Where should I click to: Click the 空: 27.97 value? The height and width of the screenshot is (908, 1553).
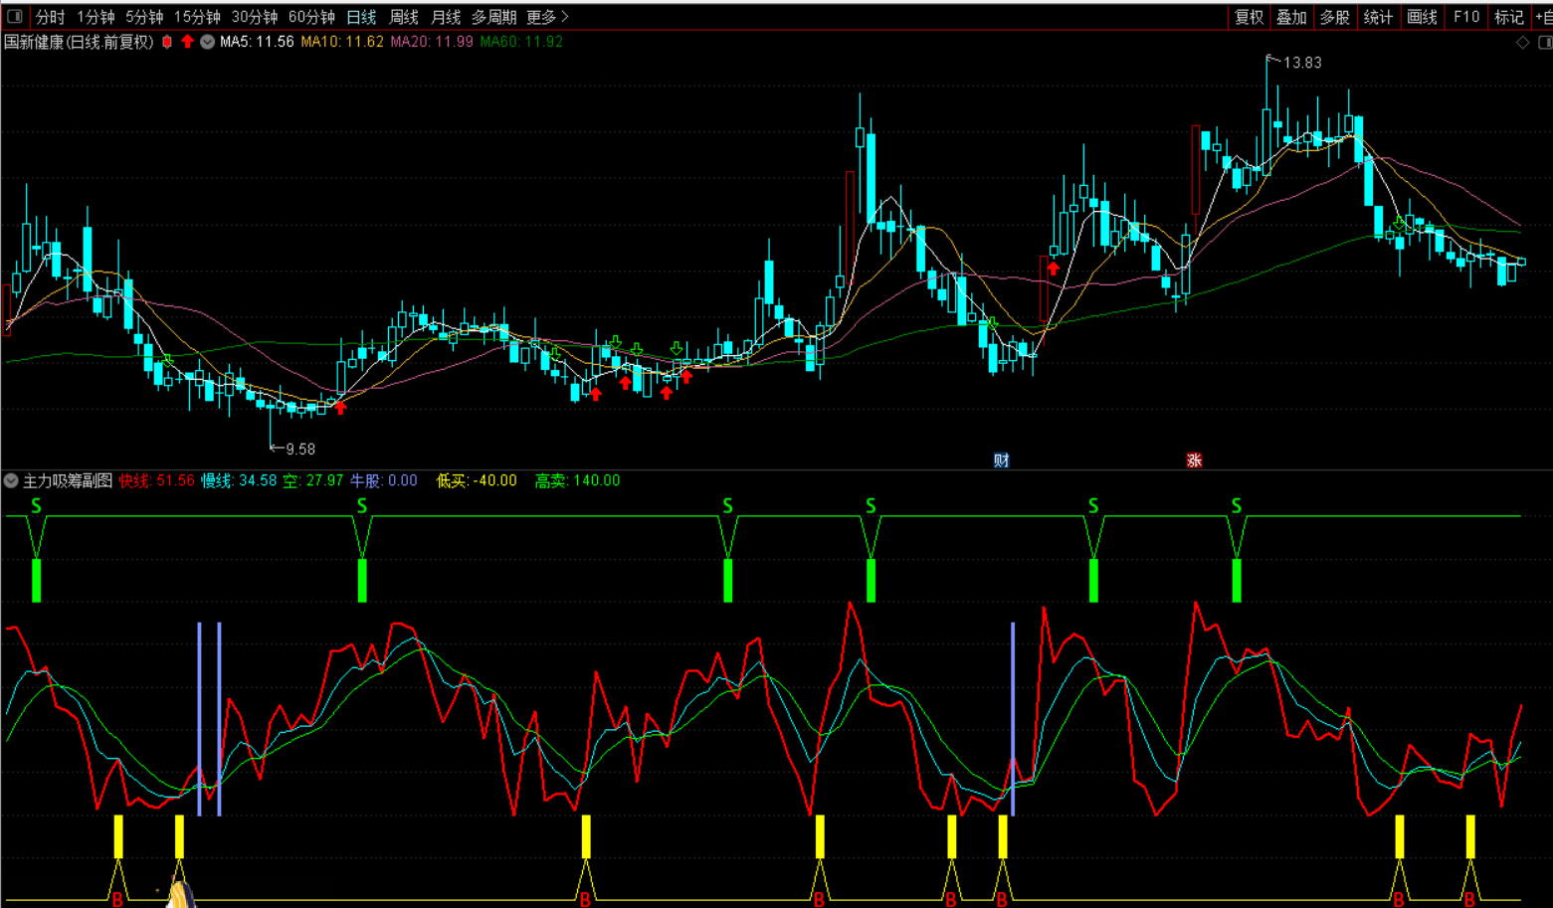tap(313, 480)
